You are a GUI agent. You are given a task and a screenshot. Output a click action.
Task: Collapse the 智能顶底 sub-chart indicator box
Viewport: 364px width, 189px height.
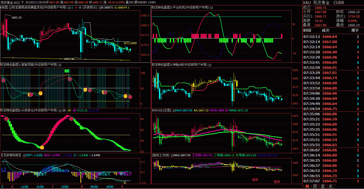[60, 65]
